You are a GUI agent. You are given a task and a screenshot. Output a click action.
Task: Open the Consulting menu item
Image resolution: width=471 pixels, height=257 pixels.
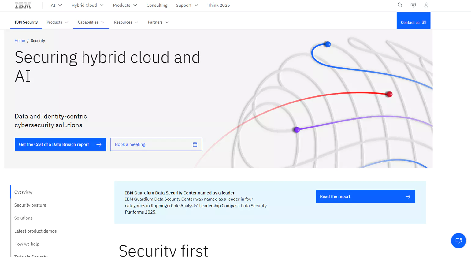[x=157, y=5]
